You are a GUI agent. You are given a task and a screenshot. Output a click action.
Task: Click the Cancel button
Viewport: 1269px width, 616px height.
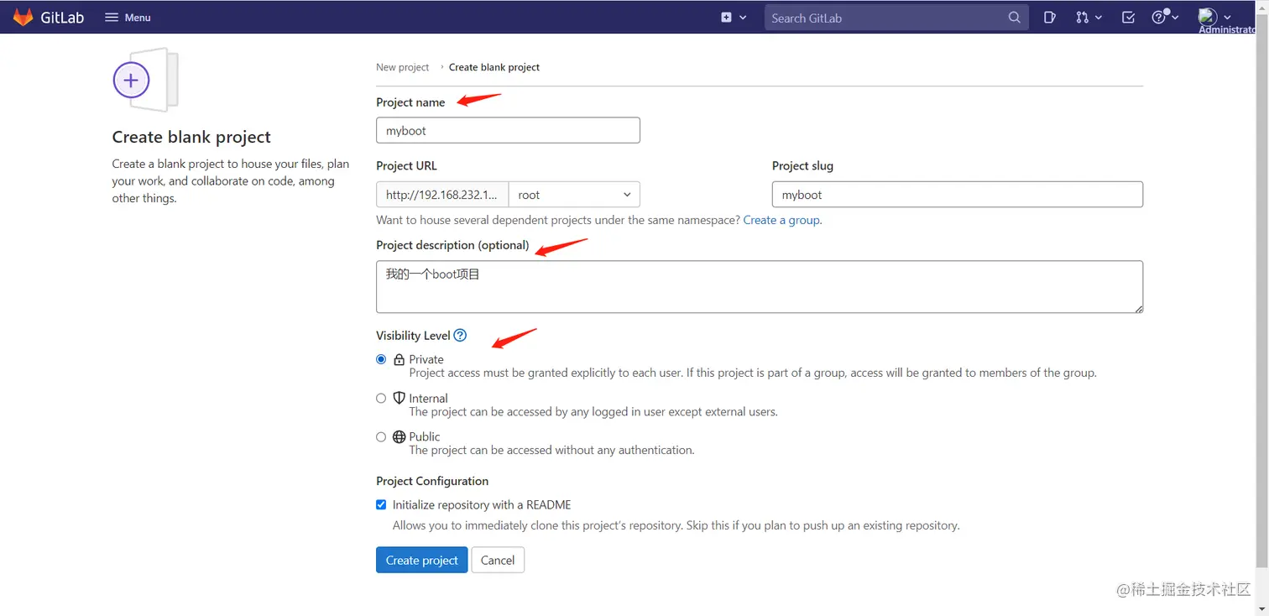(x=498, y=560)
